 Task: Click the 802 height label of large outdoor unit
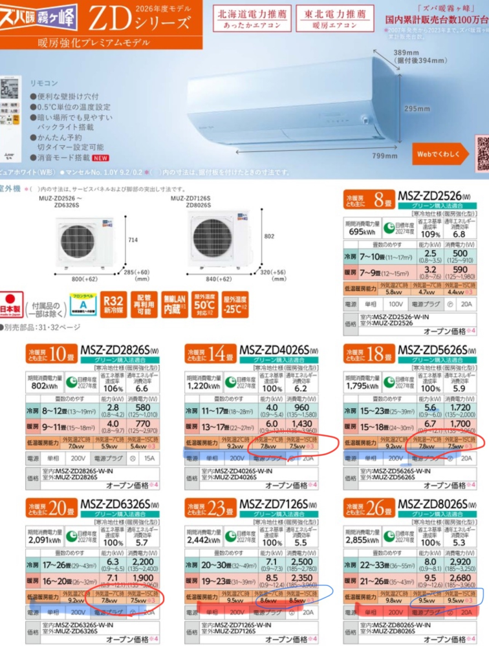(x=269, y=236)
